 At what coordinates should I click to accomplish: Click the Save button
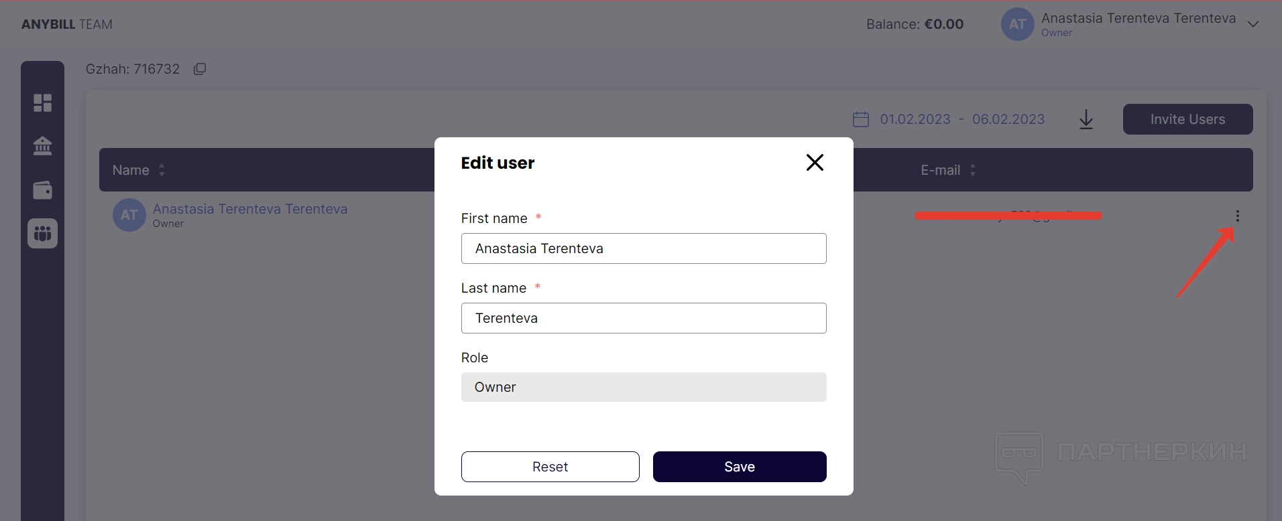tap(739, 467)
